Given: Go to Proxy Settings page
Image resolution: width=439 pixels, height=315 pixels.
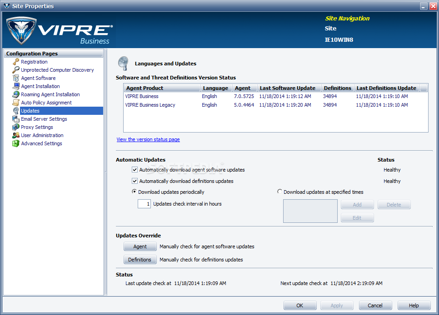Looking at the screenshot, I should [x=37, y=127].
